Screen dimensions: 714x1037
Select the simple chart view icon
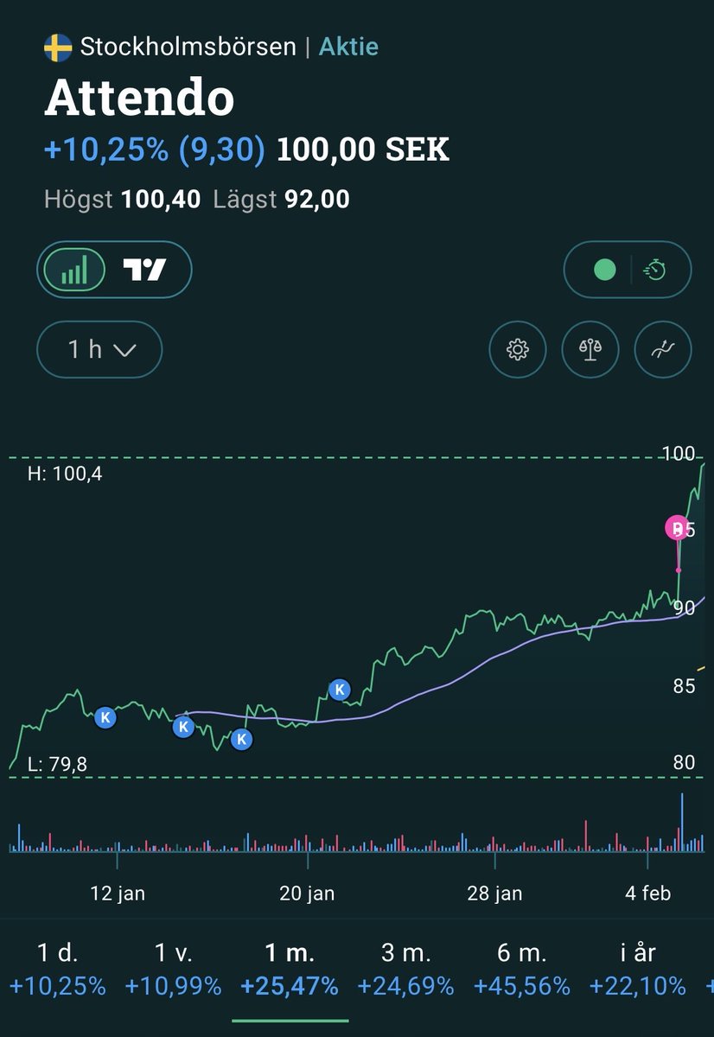tap(73, 270)
